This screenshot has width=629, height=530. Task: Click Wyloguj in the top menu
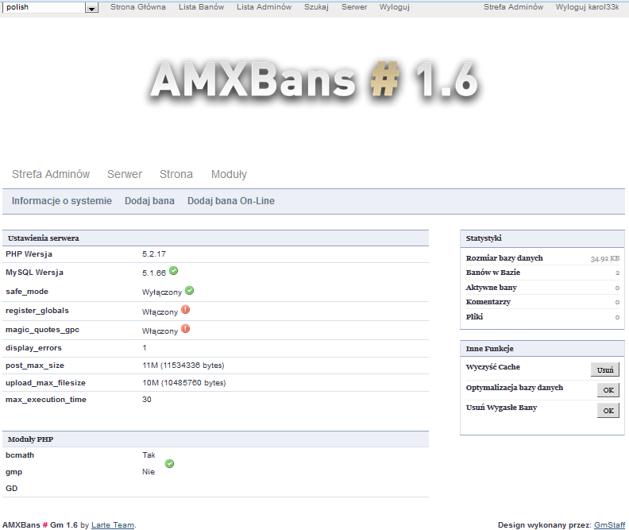(395, 7)
